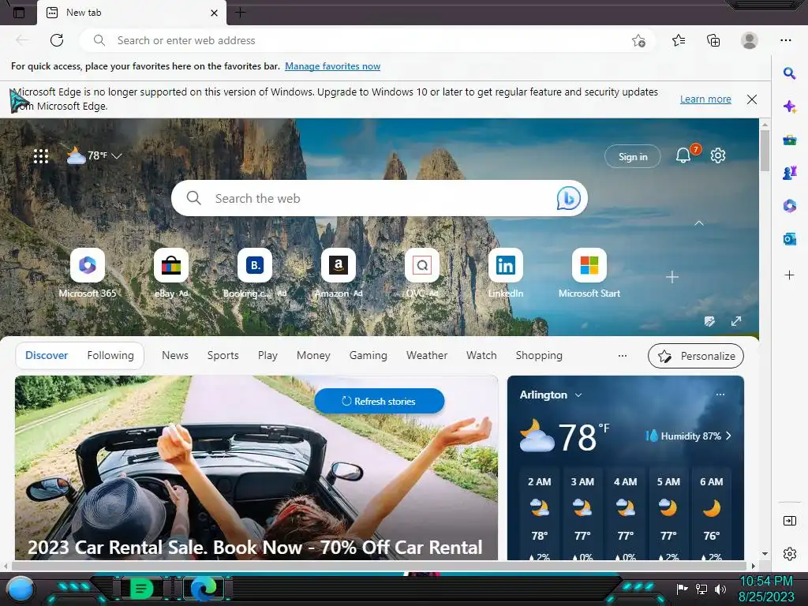Open a new tab with plus button

tap(240, 13)
